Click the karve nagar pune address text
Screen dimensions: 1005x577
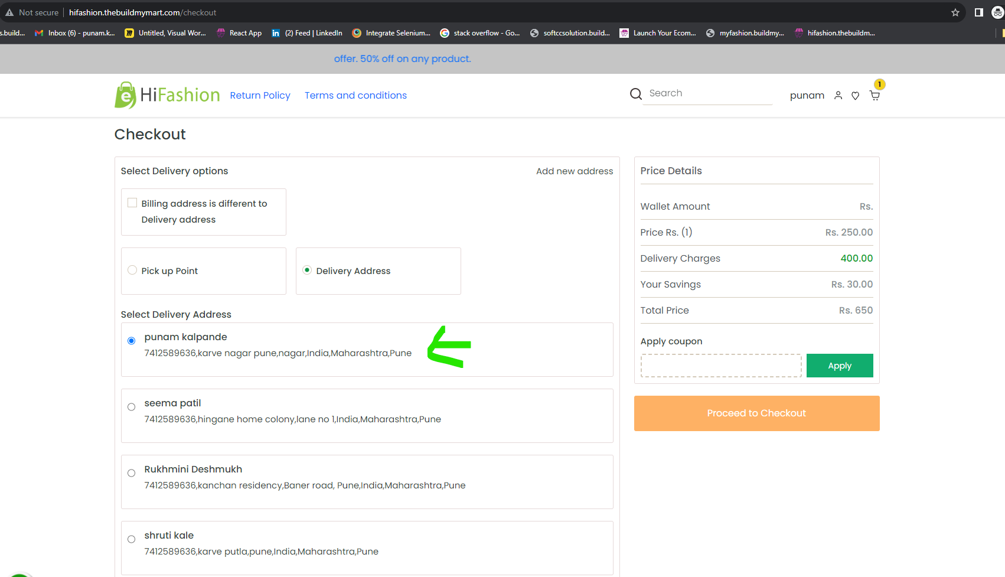[278, 353]
